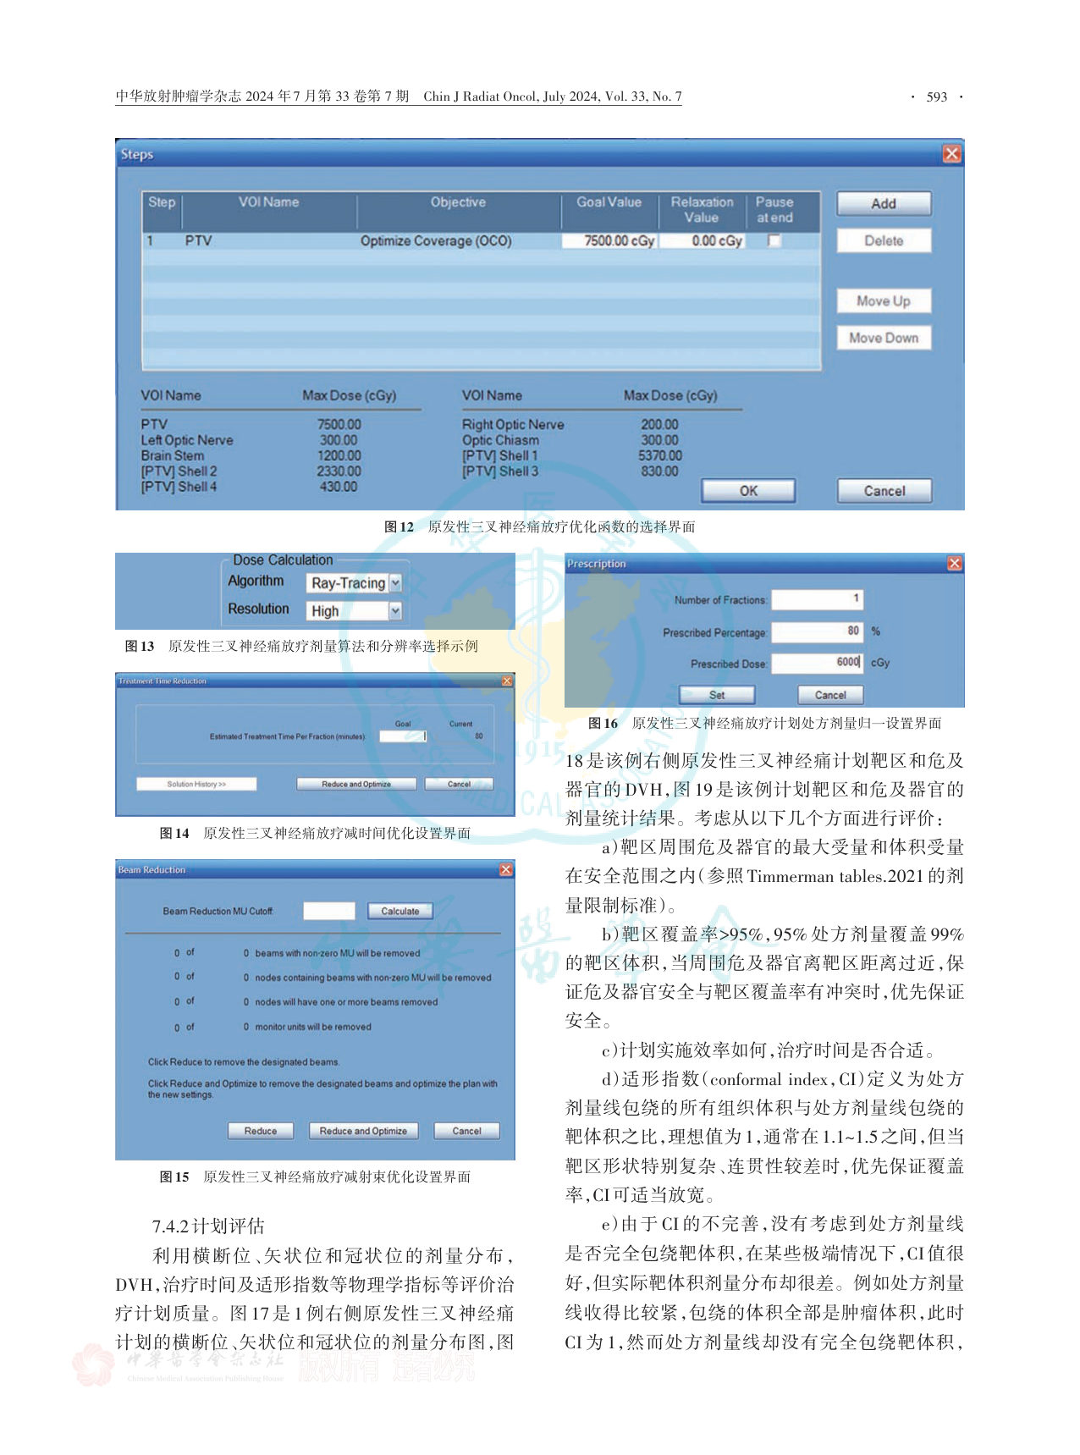
Task: Cancel Treatment Time Reduction dialog
Action: (x=459, y=785)
